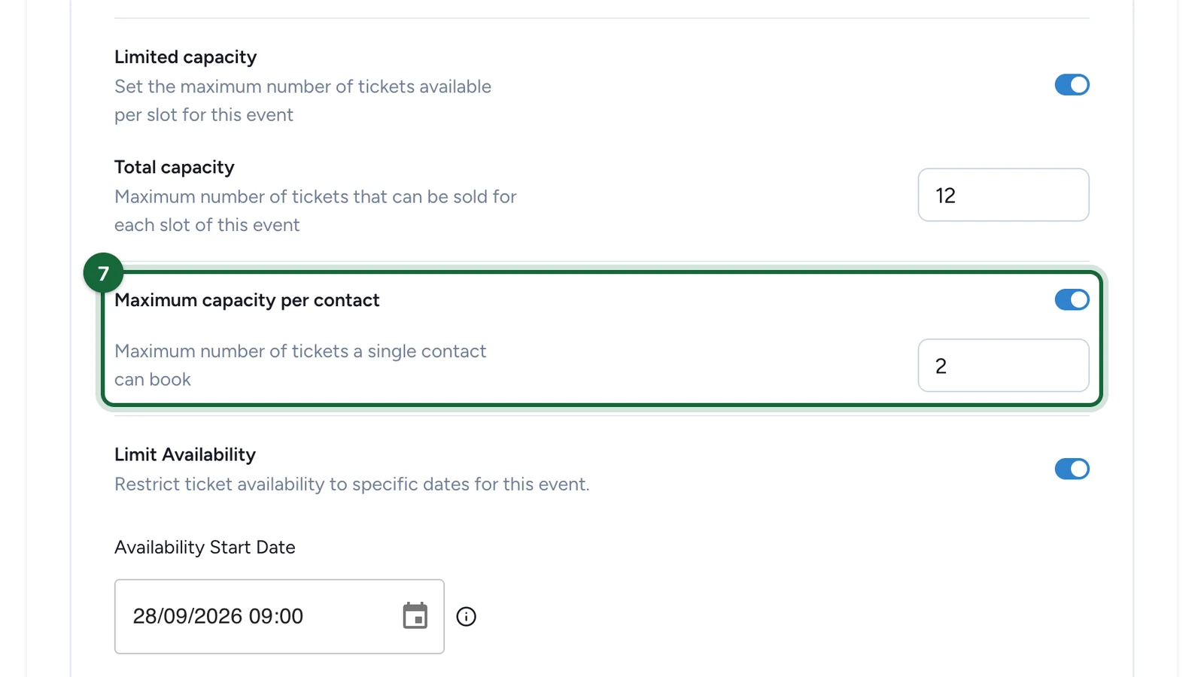Disable Maximum capacity per contact switch

[x=1072, y=300]
